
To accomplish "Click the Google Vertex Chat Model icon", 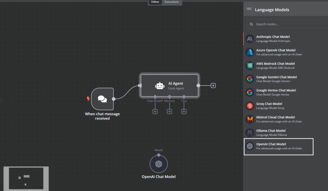I will 250,92.
